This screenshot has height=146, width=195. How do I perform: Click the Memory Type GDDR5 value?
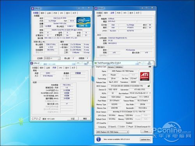coord(114,104)
